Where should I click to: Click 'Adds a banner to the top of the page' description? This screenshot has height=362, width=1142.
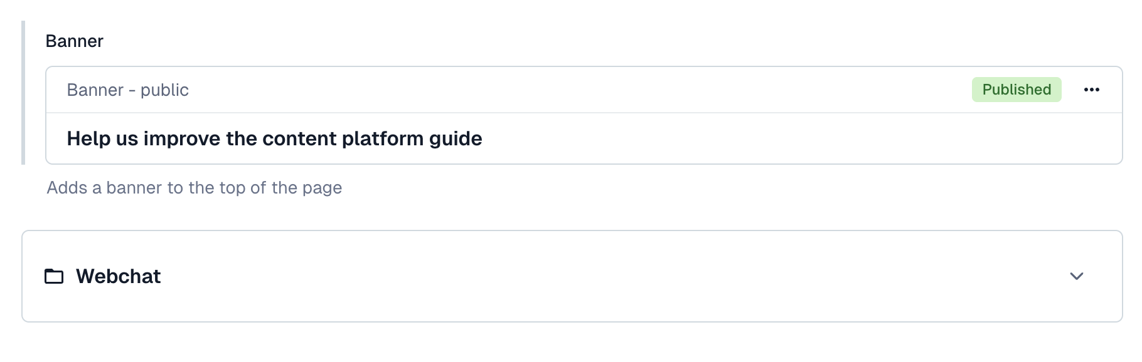(x=195, y=188)
